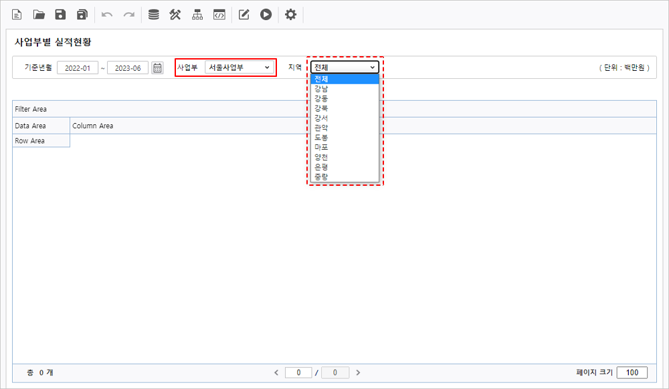Click the start date field 2022-01

coord(77,68)
